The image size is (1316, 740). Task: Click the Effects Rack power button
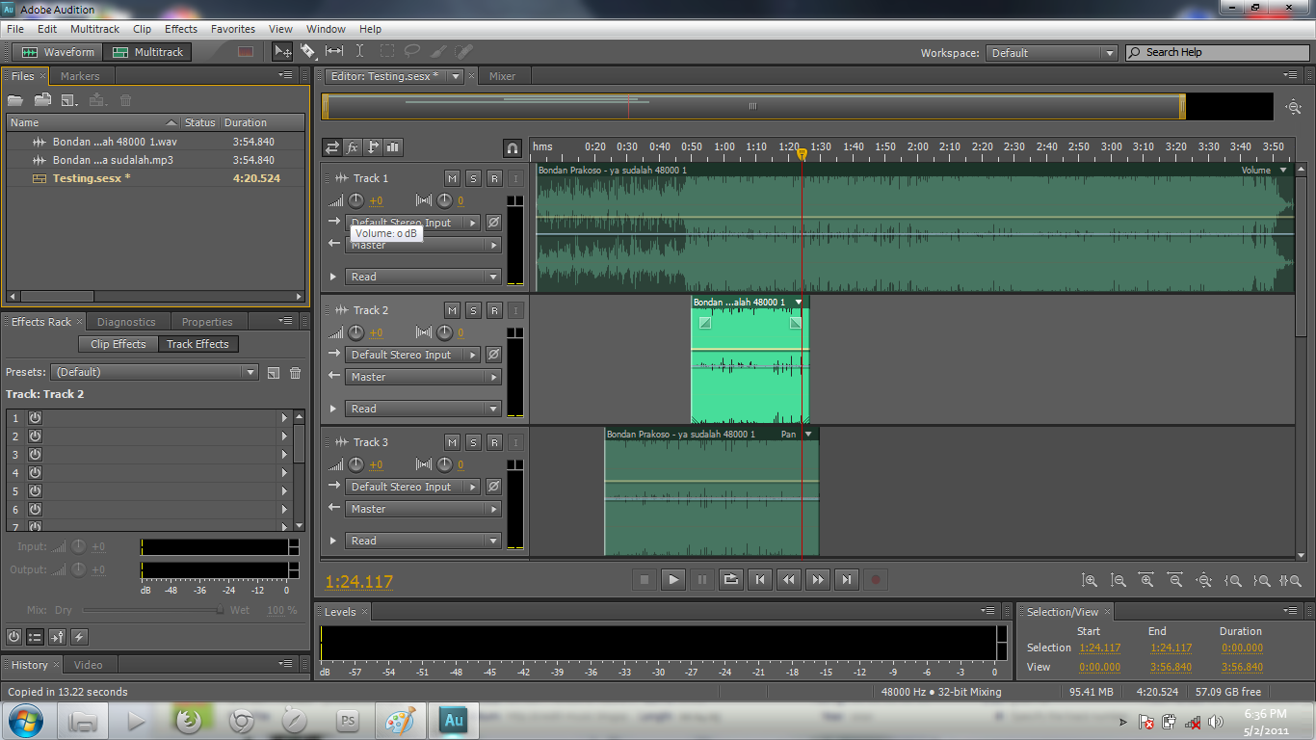click(x=13, y=636)
